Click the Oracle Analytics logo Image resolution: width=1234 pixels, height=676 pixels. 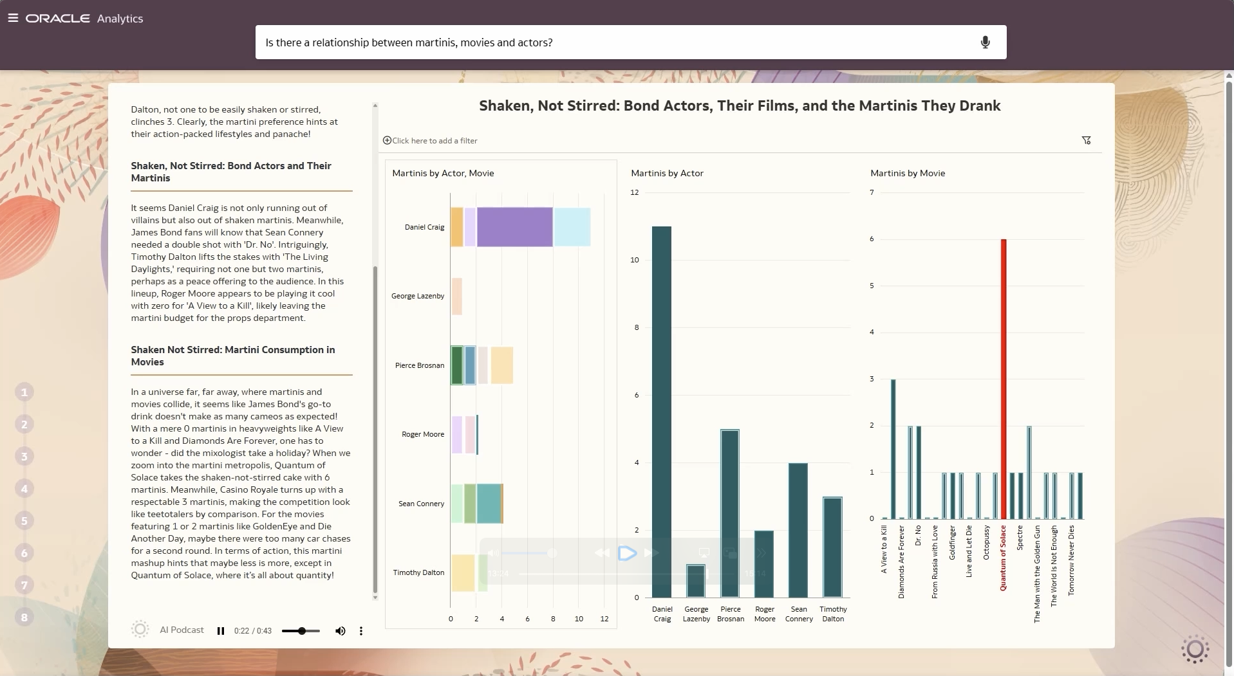pyautogui.click(x=84, y=19)
